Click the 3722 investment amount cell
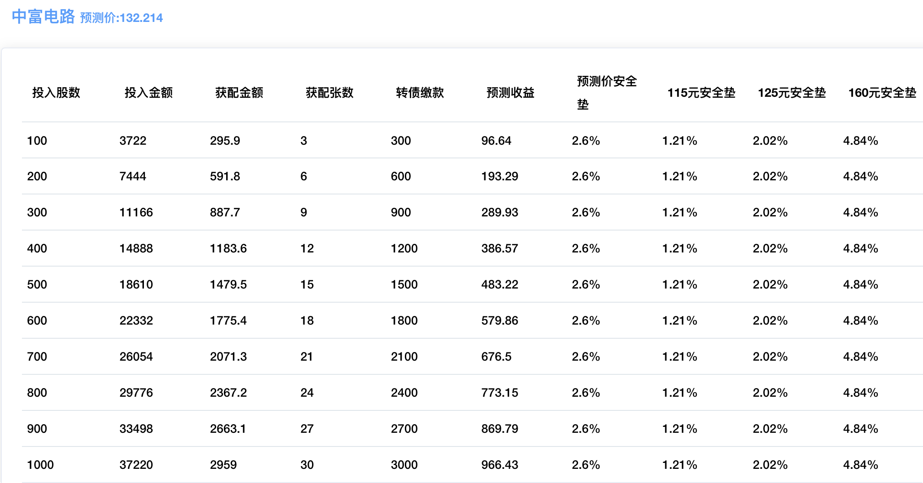Screen dimensions: 923x483 133,141
